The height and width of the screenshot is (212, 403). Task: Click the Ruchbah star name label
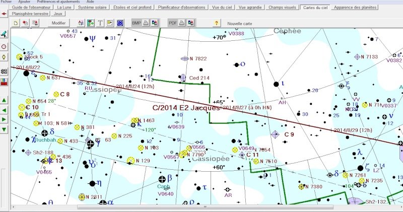coord(45,140)
